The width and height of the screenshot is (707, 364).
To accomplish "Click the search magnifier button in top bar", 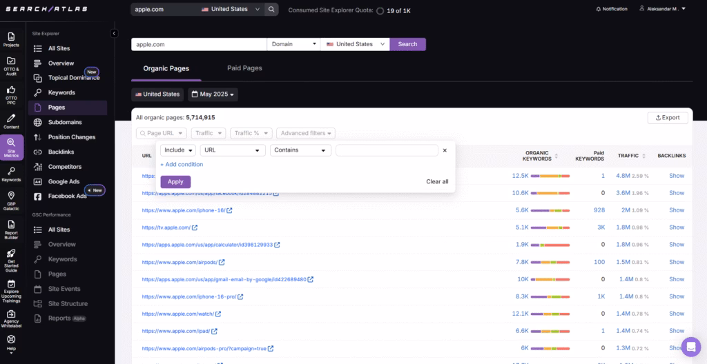I will pos(271,10).
